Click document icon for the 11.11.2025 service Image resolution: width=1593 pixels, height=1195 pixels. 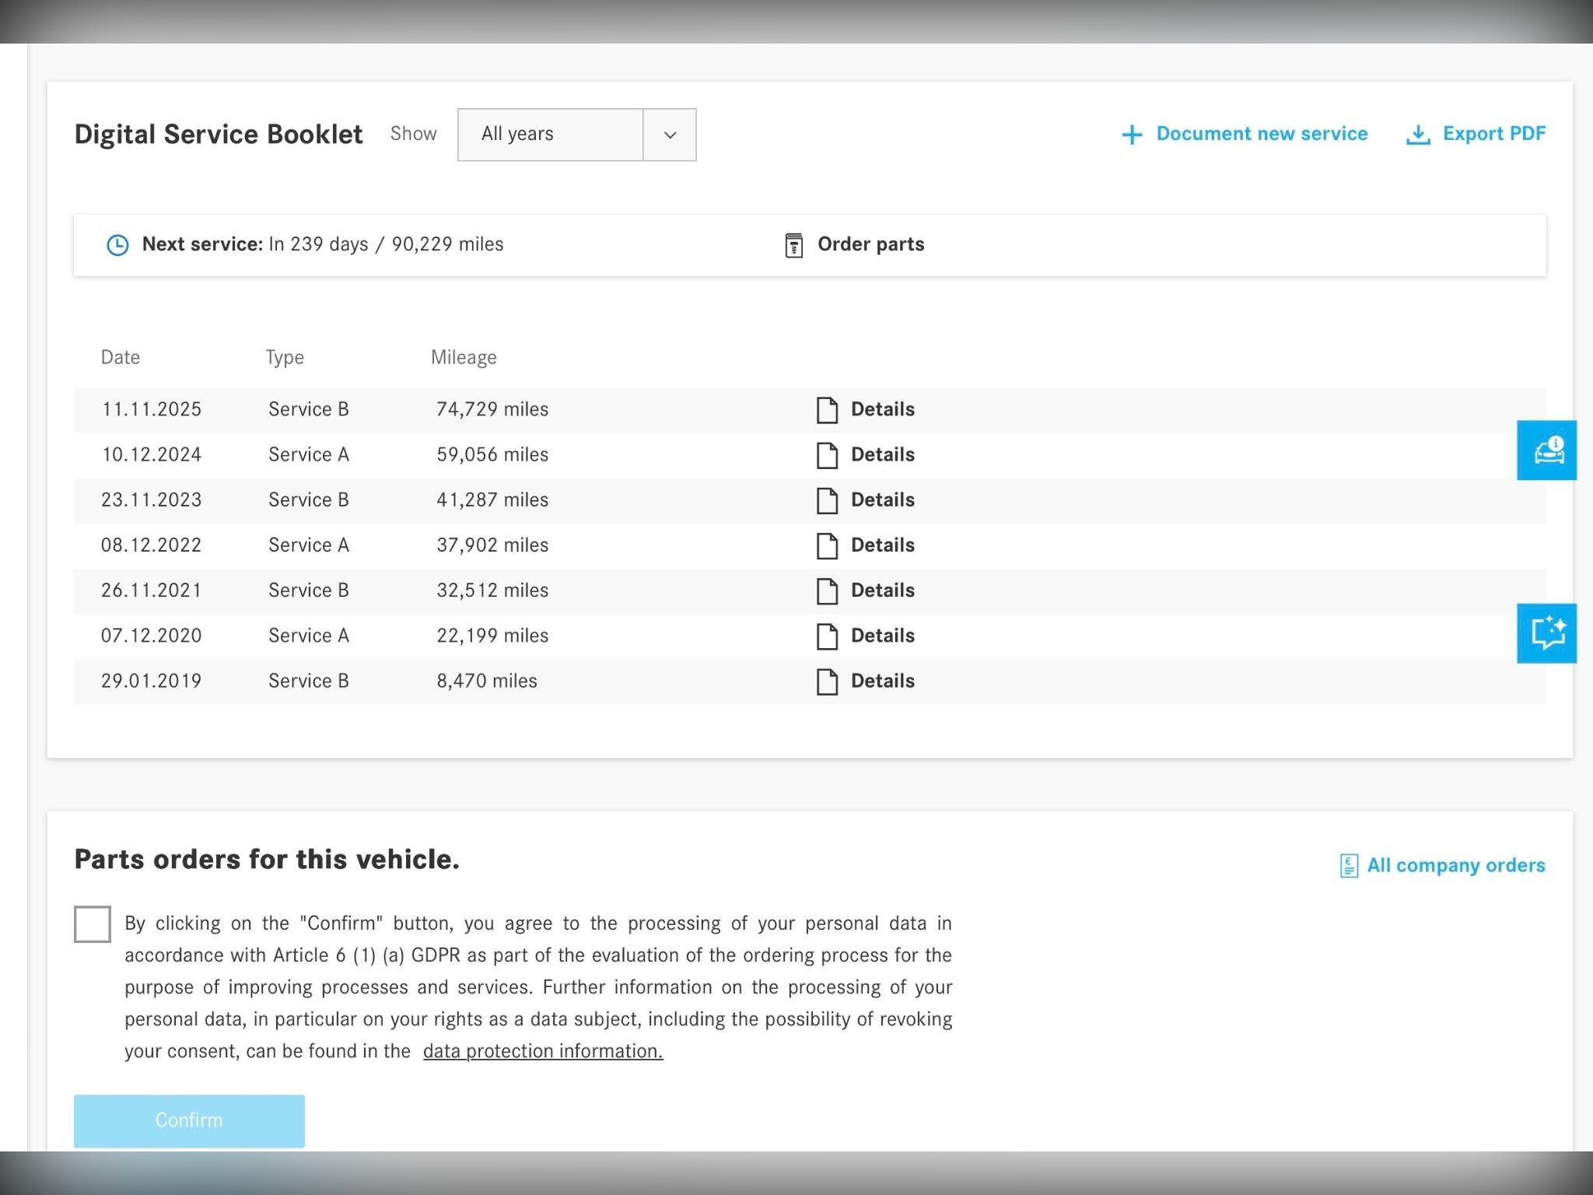827,410
